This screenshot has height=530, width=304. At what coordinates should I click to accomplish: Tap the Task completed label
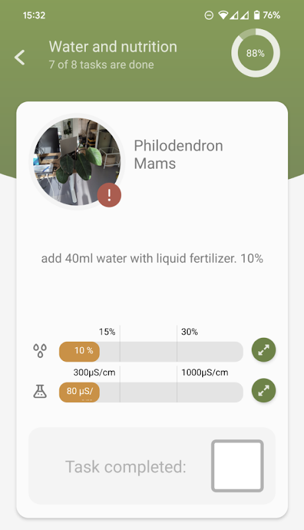(x=126, y=467)
